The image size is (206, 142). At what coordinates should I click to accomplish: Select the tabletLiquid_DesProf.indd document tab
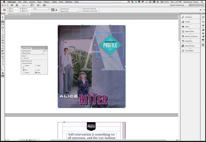coord(18,14)
